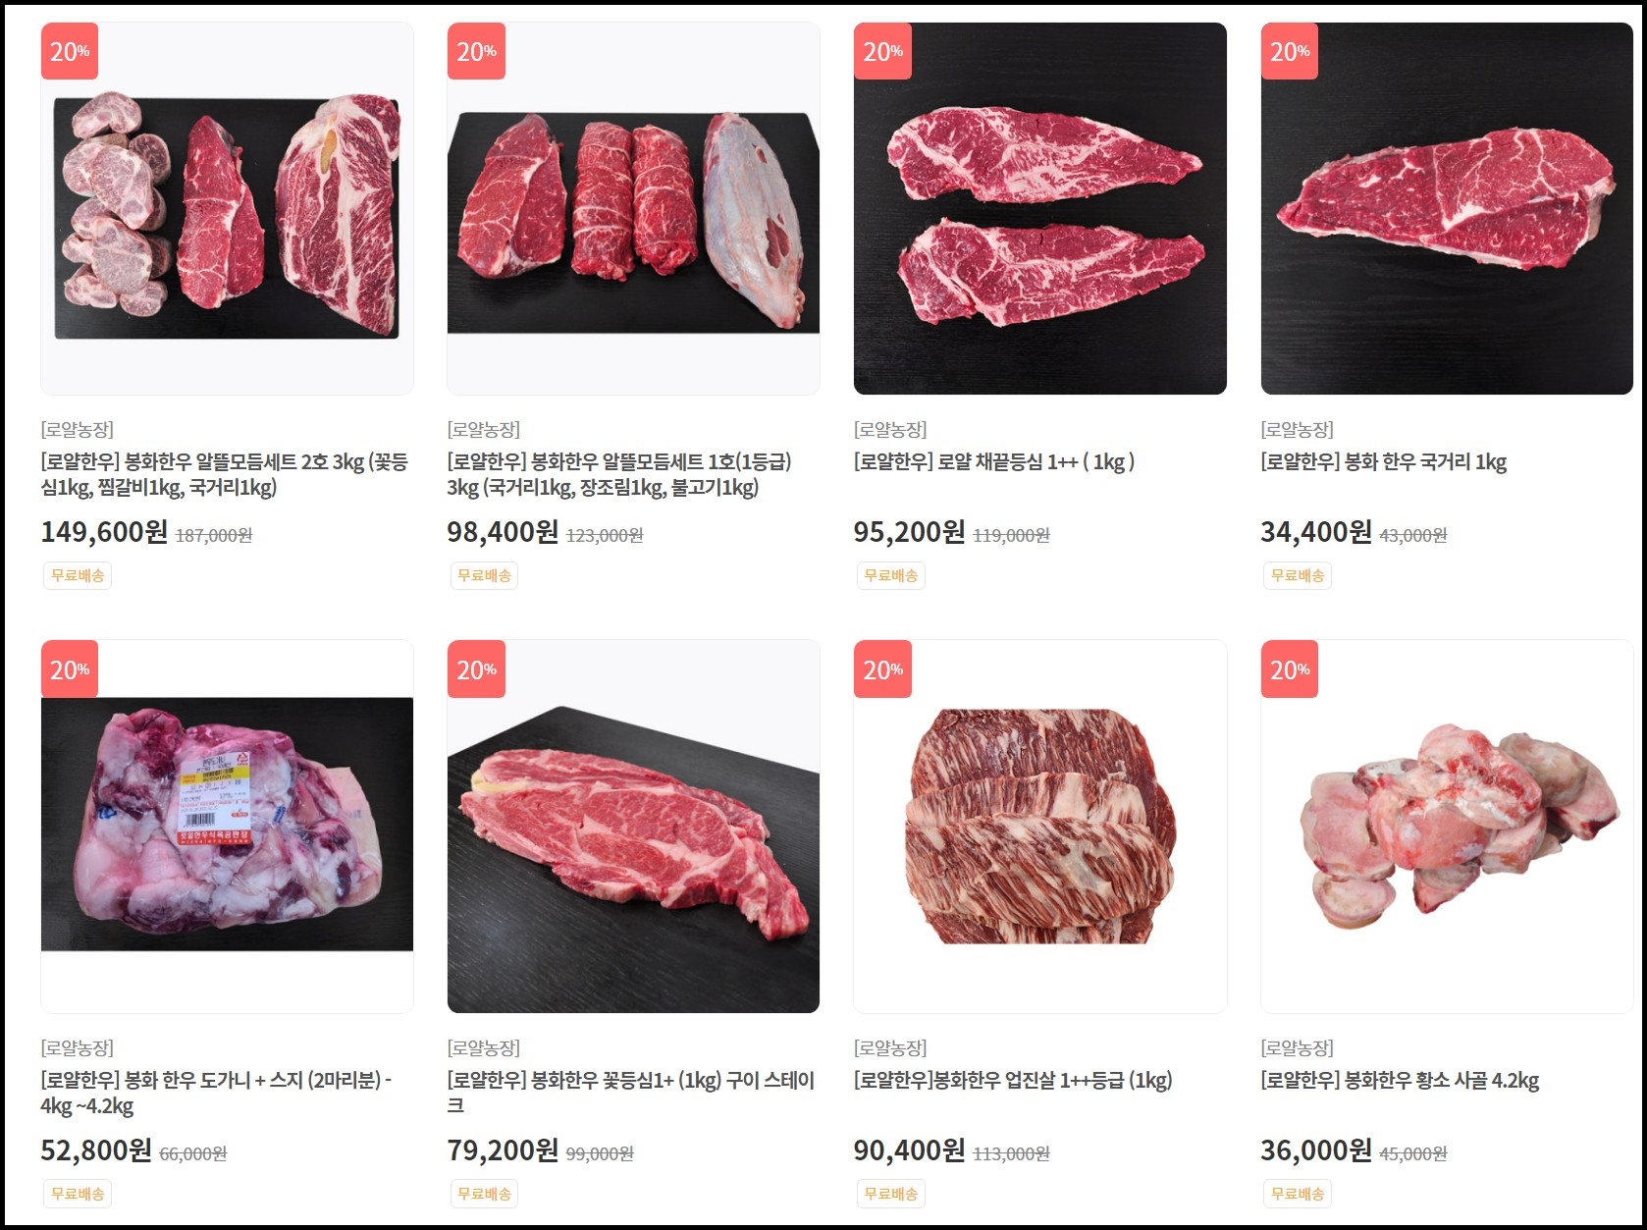The width and height of the screenshot is (1647, 1230).
Task: Select the 황소 사골 4.2kg title link
Action: [1400, 1081]
